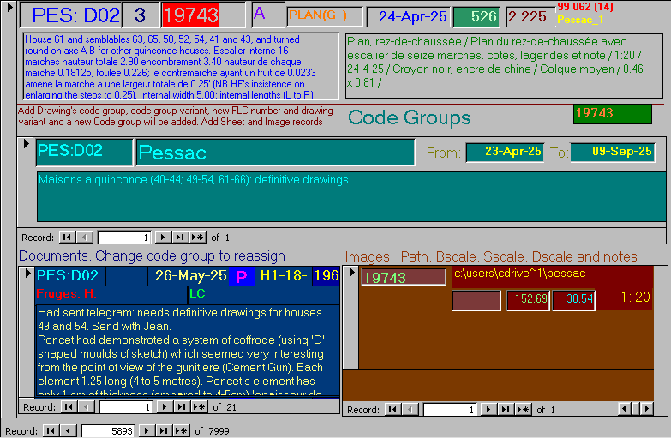Click the 'Had sent telegram' notes text box

coord(188,351)
